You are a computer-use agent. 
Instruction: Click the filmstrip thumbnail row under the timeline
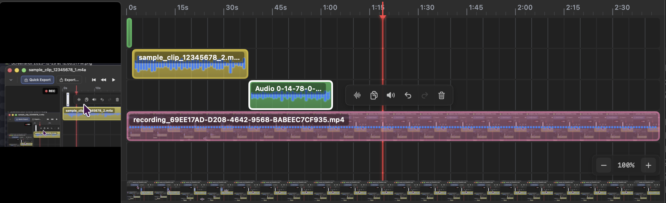(393, 191)
